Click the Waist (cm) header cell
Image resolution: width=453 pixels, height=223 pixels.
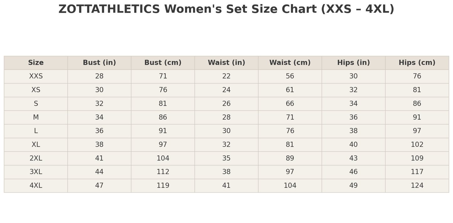(x=290, y=63)
